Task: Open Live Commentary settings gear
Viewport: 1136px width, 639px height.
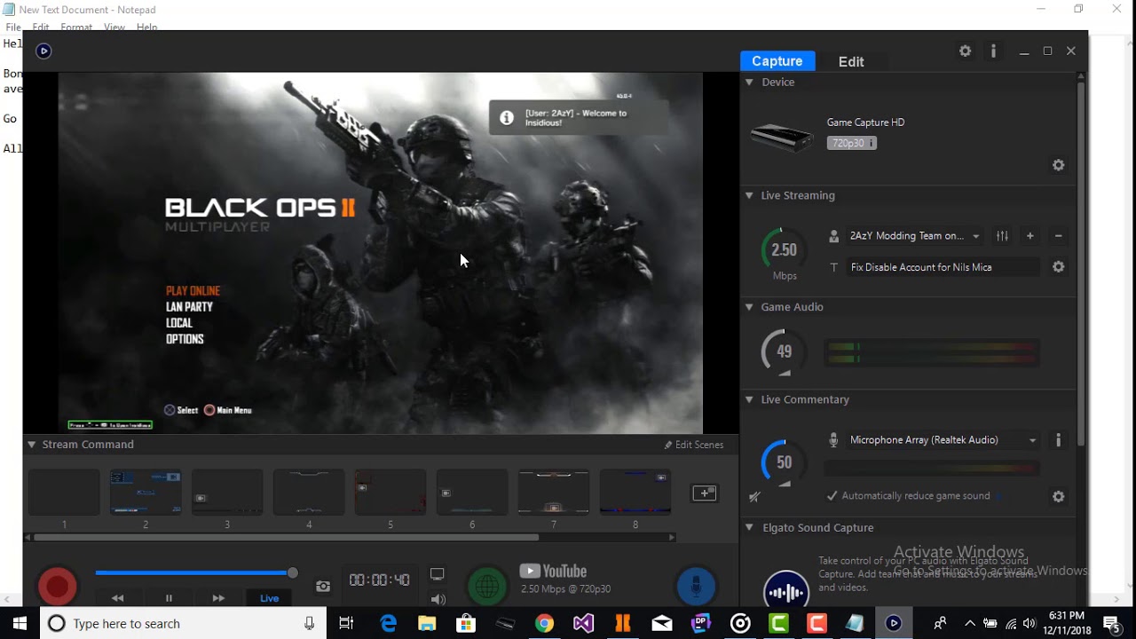Action: [x=1058, y=497]
